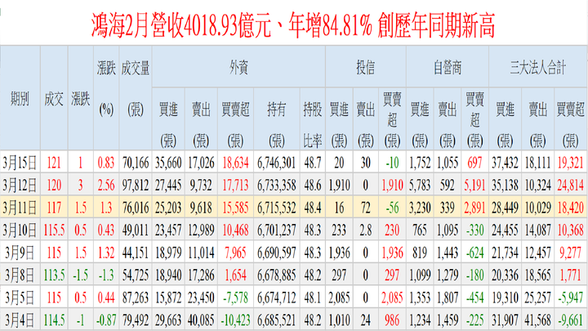Click volume value 54,725
Screen dimensions: 588x331
coord(136,275)
